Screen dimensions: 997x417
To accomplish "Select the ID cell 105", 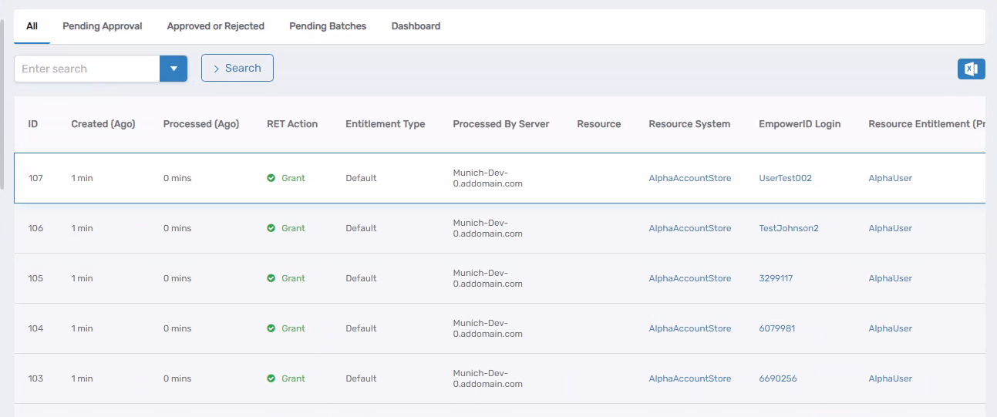I will coord(35,278).
